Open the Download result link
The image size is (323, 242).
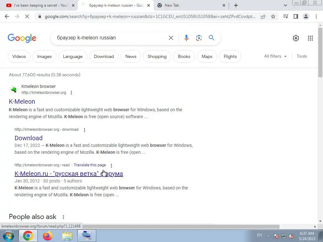[x=29, y=138]
